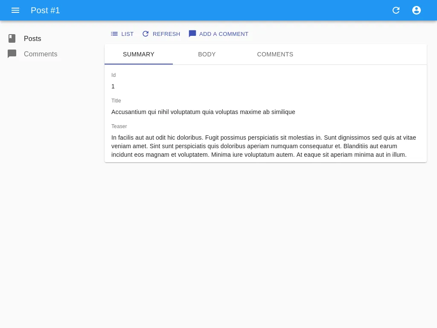Go to Comments in the sidebar menu
The width and height of the screenshot is (437, 328).
[x=41, y=54]
